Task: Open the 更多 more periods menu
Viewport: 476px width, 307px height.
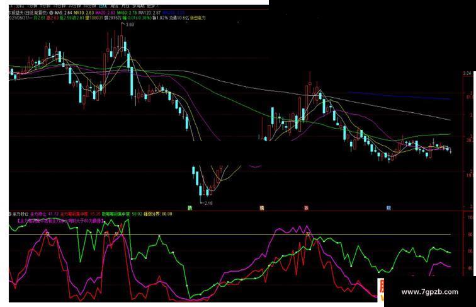Action: pyautogui.click(x=152, y=6)
